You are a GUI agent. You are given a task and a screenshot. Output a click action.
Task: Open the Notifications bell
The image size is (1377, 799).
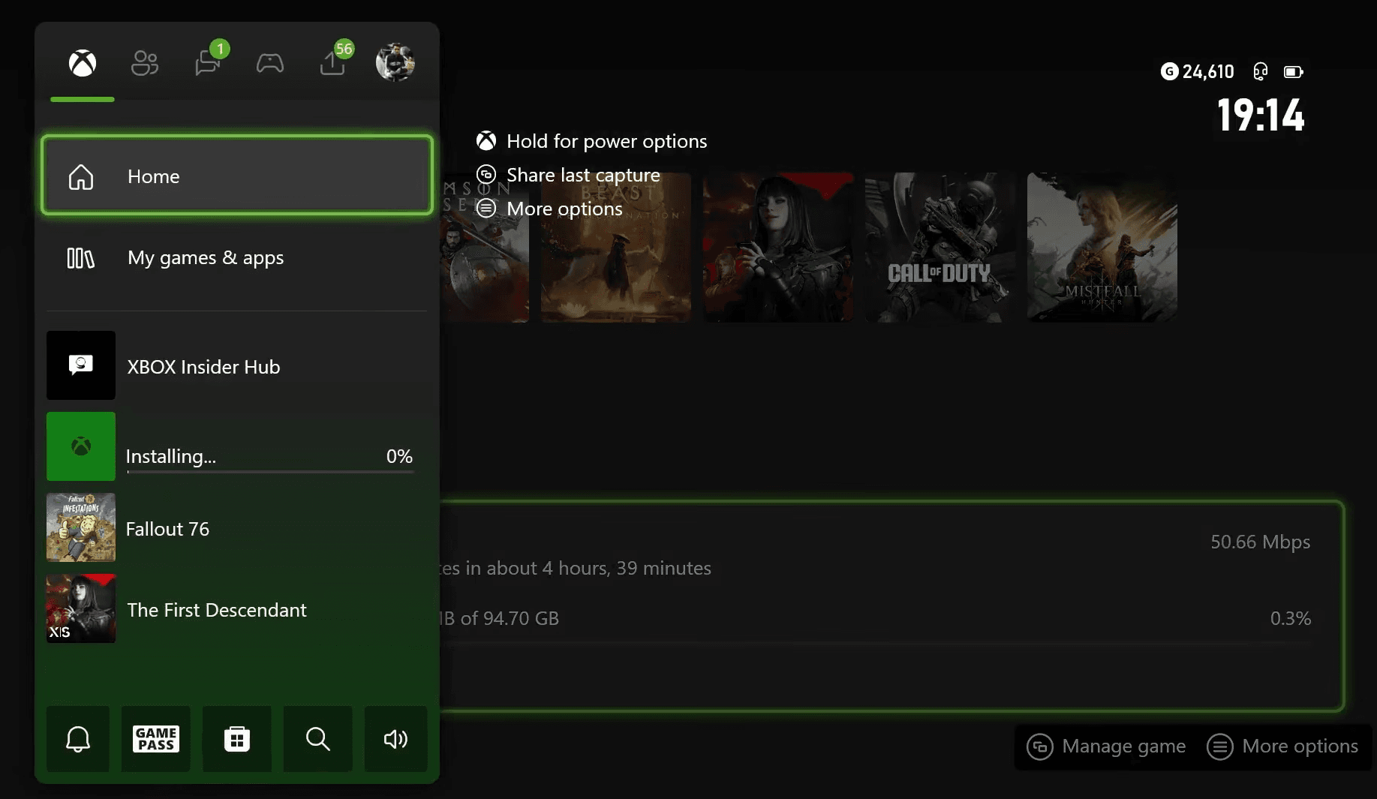(x=78, y=739)
